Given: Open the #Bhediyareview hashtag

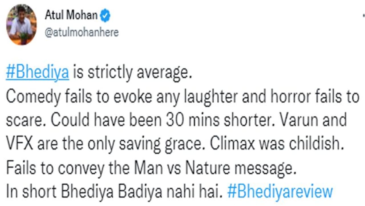Looking at the screenshot, I should point(279,192).
